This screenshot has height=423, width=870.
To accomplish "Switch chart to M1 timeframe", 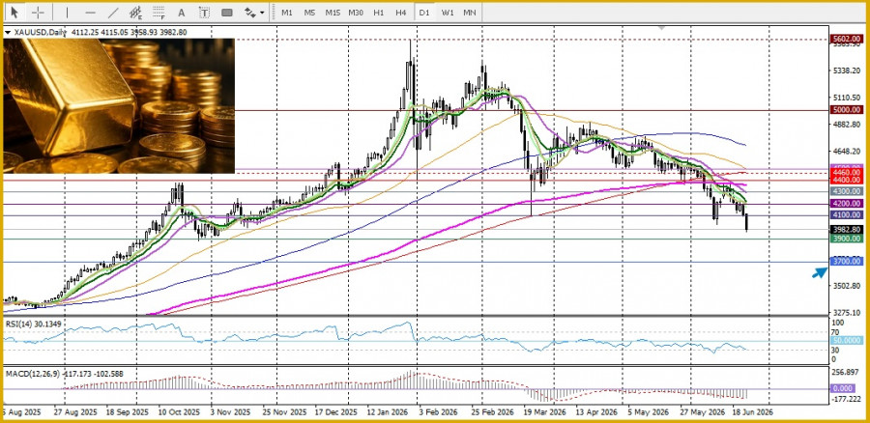I will pyautogui.click(x=287, y=13).
